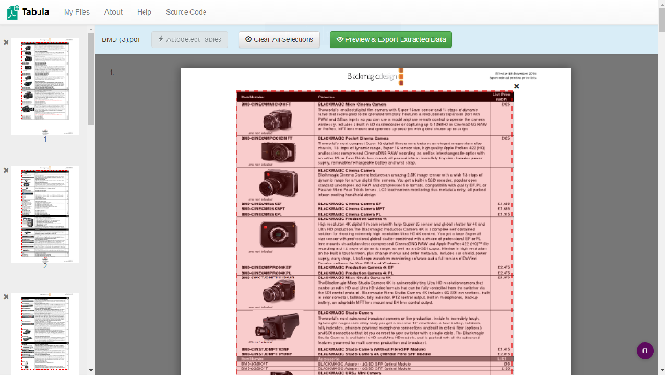Click the sidebar scroll-down arrow
This screenshot has height=376, width=665.
click(x=91, y=370)
